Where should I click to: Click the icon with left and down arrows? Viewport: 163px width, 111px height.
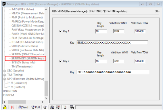tap(58, 107)
